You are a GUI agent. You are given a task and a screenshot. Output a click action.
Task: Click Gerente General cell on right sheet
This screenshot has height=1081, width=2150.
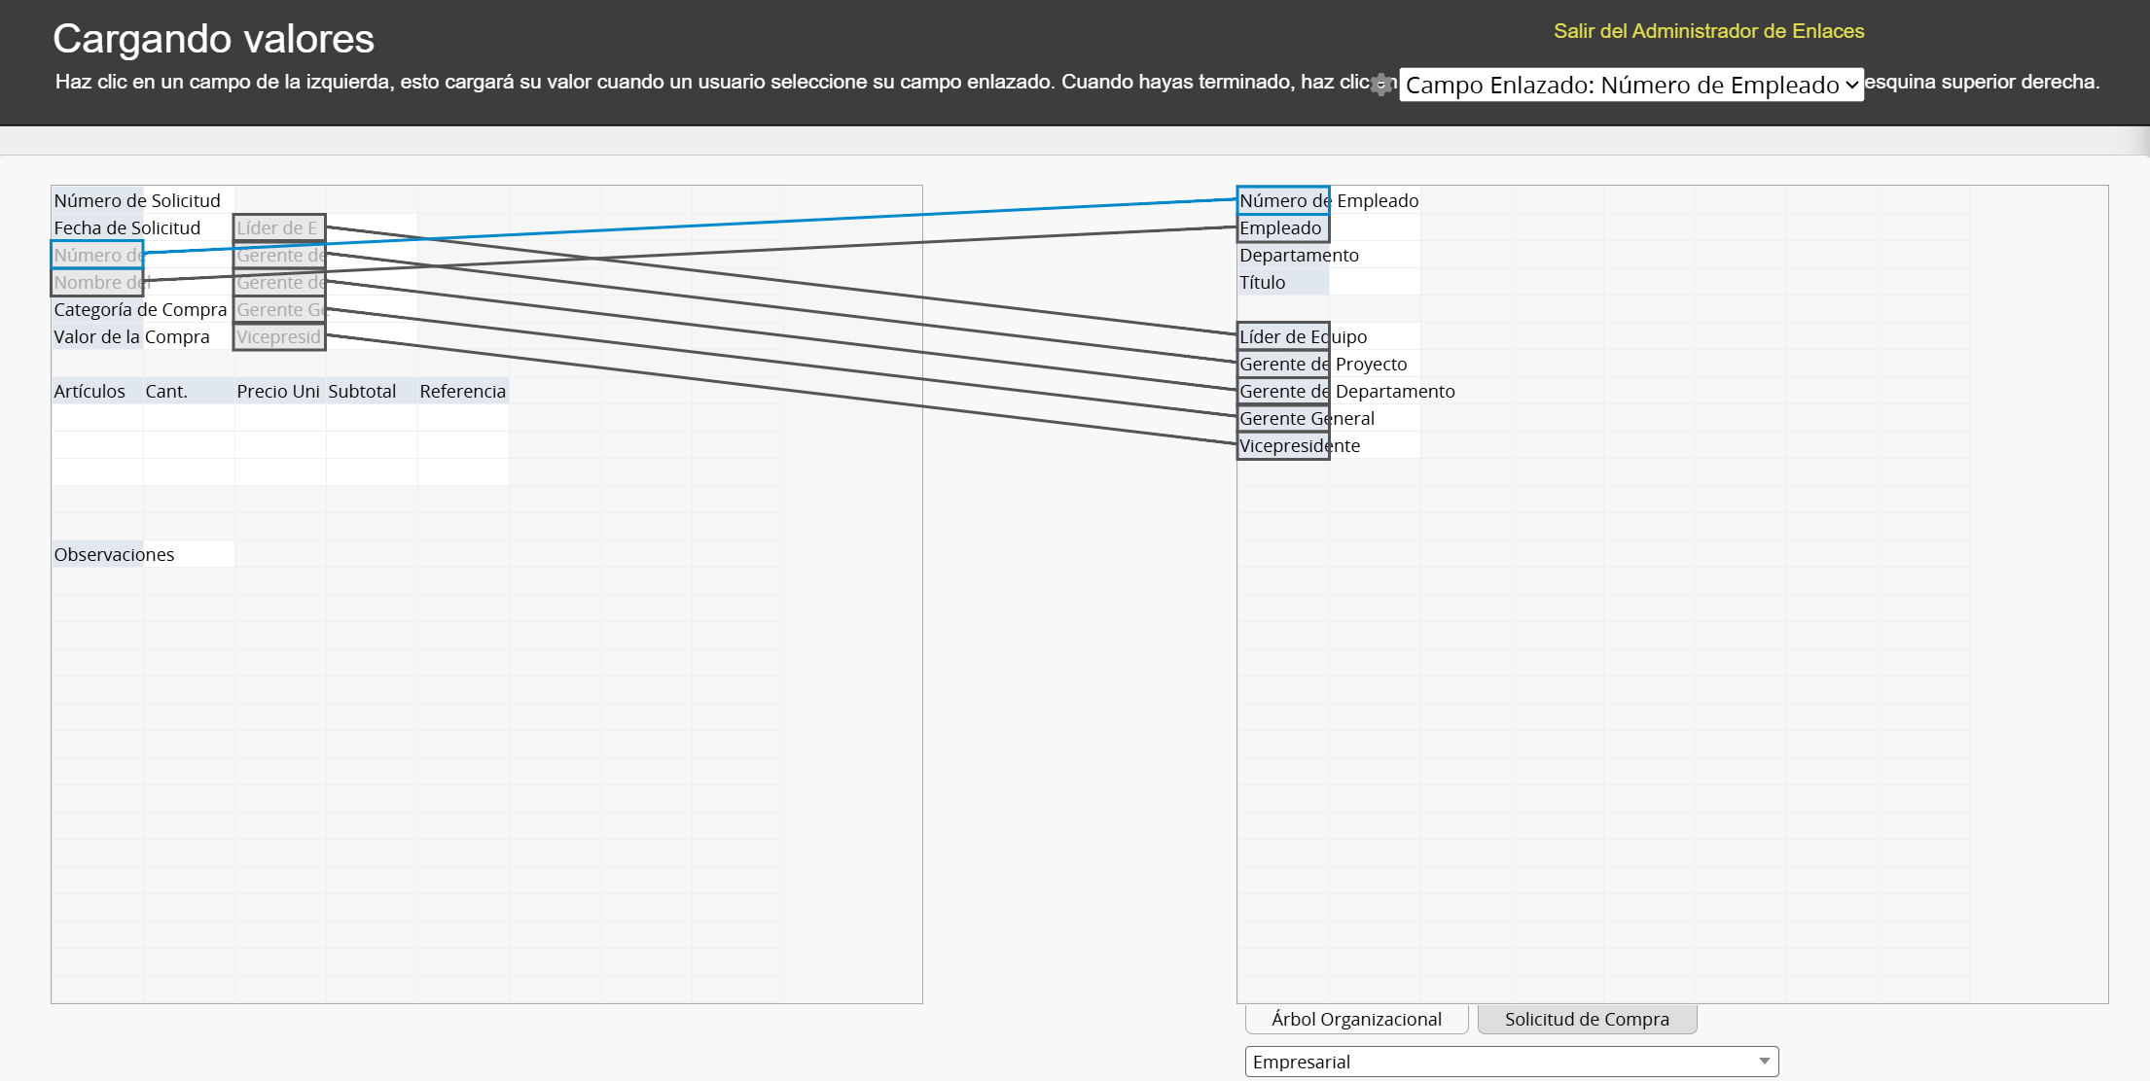1282,419
